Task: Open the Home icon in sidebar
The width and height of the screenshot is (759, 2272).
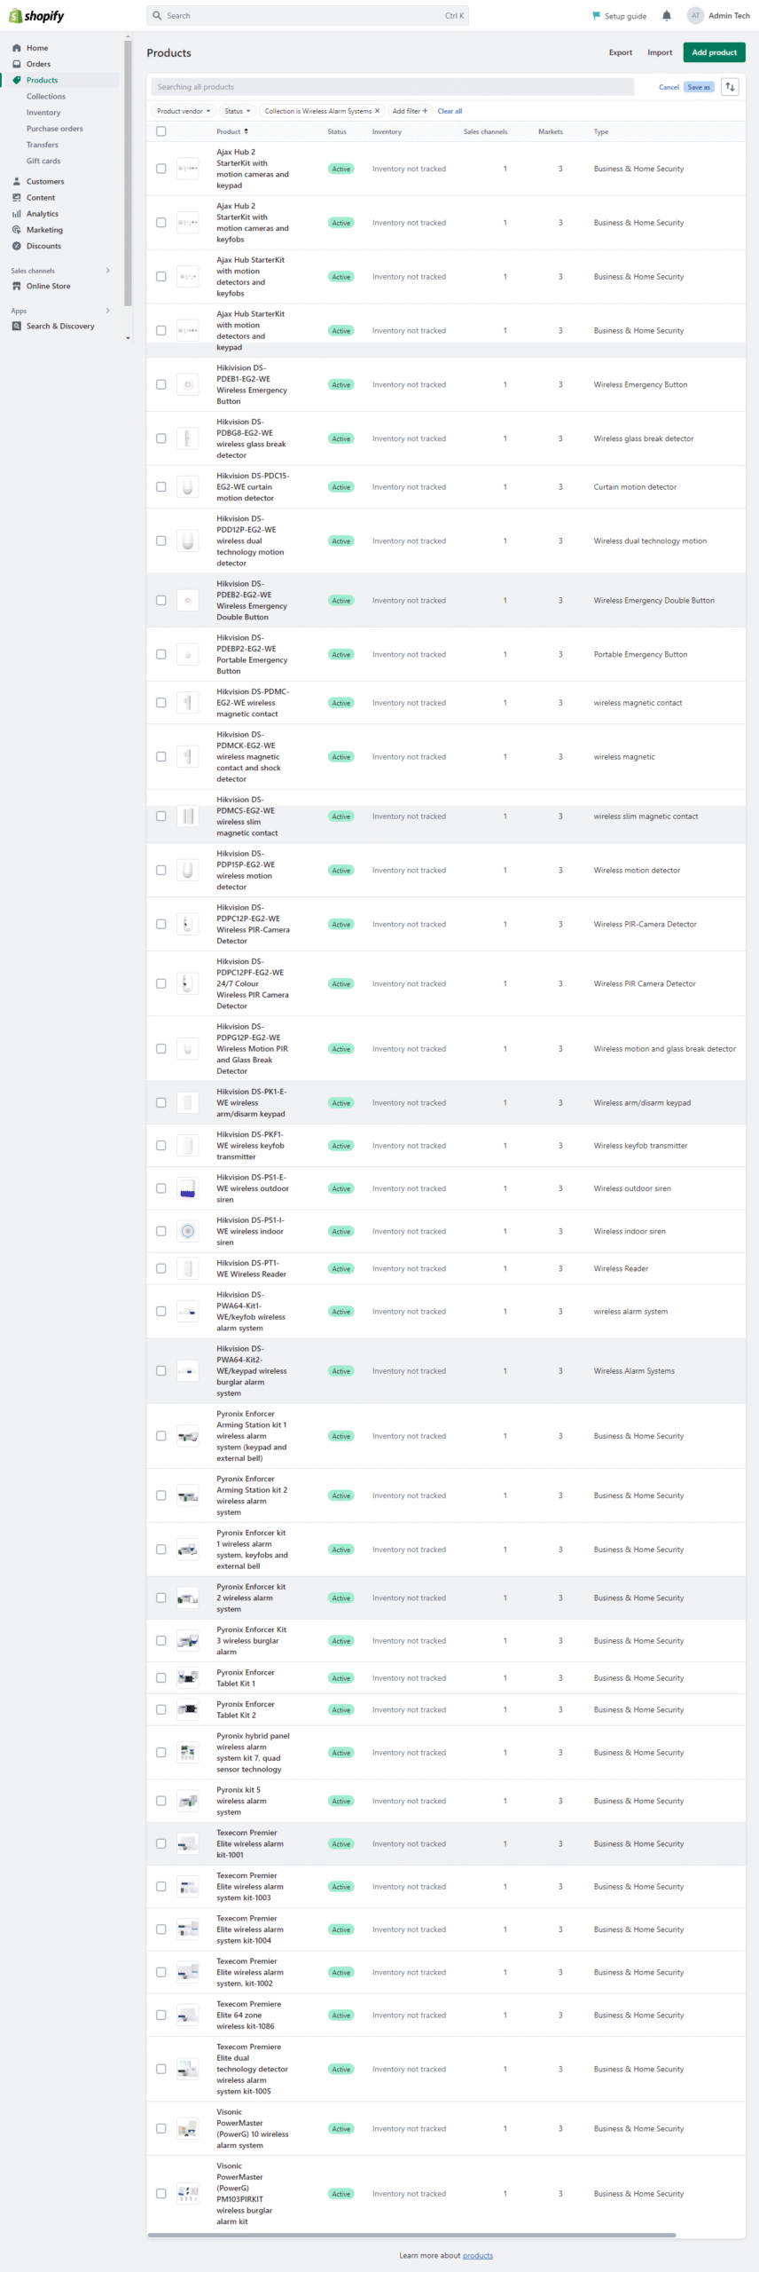Action: 16,48
